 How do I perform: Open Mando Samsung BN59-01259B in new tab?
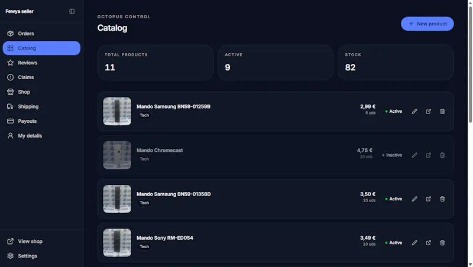[428, 112]
